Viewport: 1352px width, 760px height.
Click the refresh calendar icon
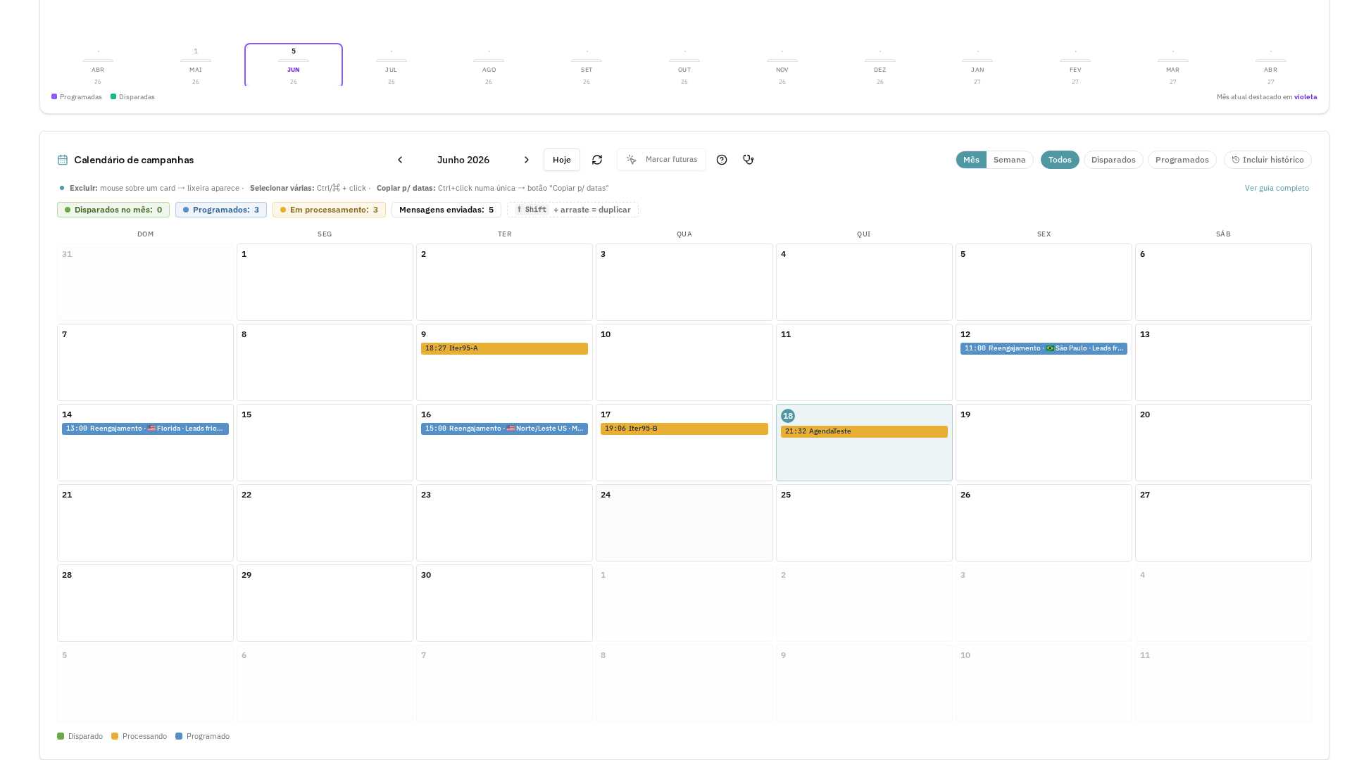pyautogui.click(x=597, y=160)
